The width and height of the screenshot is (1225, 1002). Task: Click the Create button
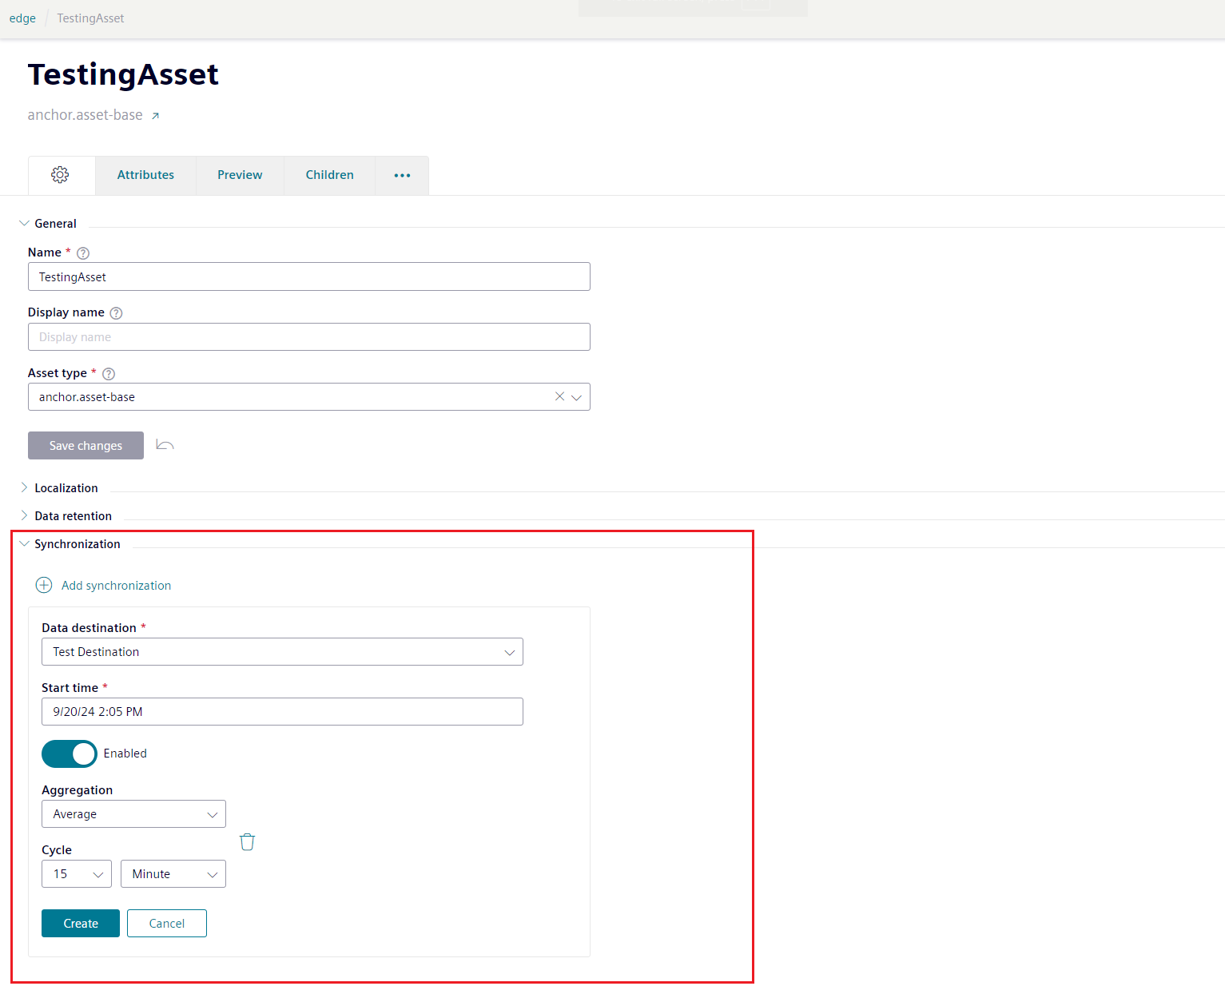tap(81, 924)
